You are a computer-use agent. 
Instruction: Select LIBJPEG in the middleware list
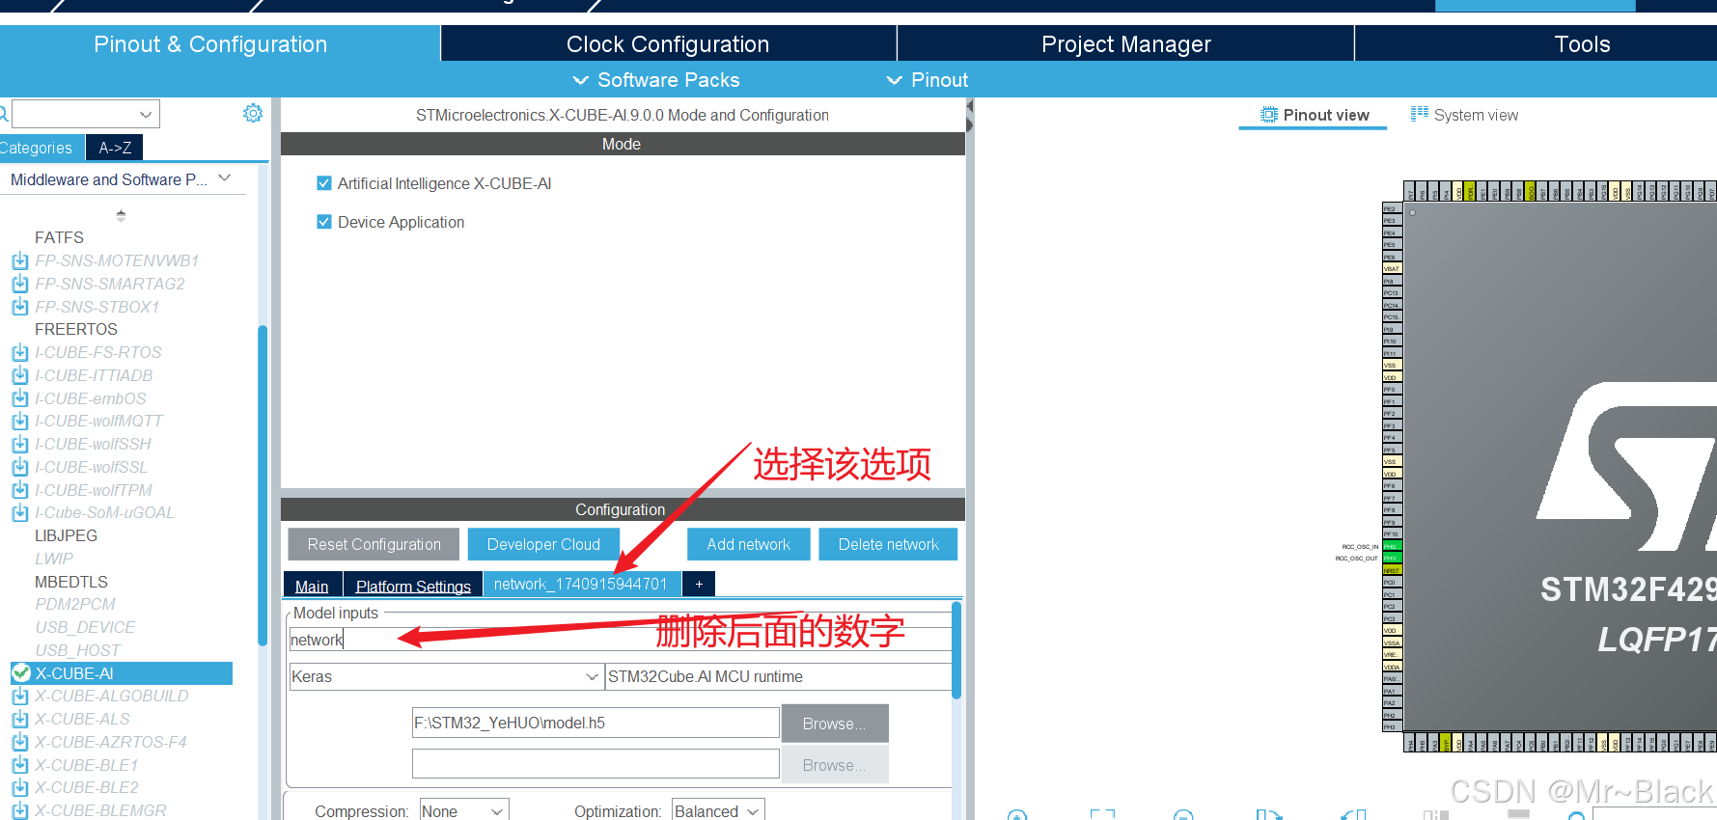66,535
